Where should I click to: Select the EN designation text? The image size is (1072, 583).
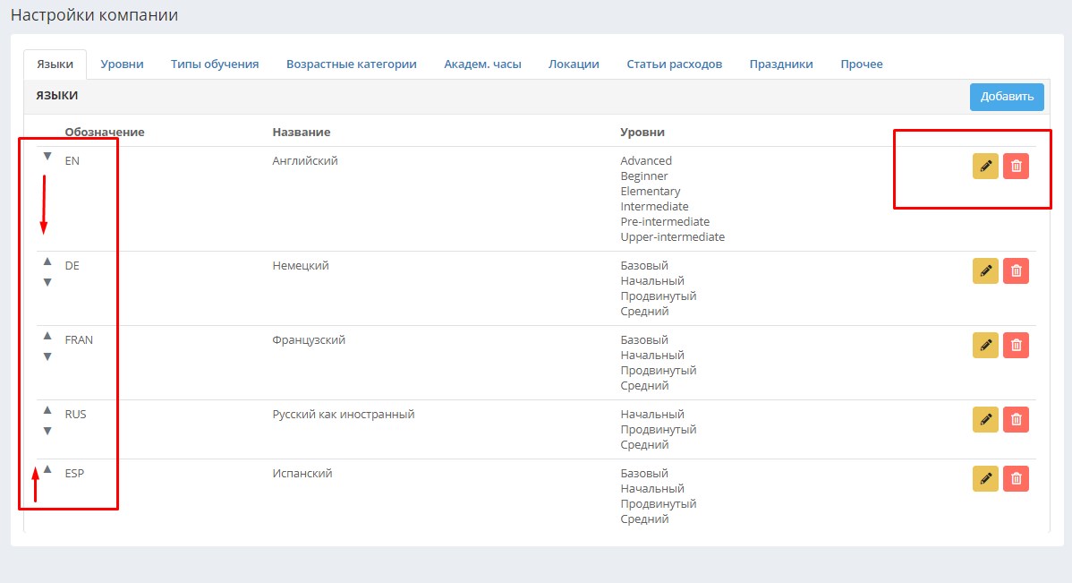72,161
